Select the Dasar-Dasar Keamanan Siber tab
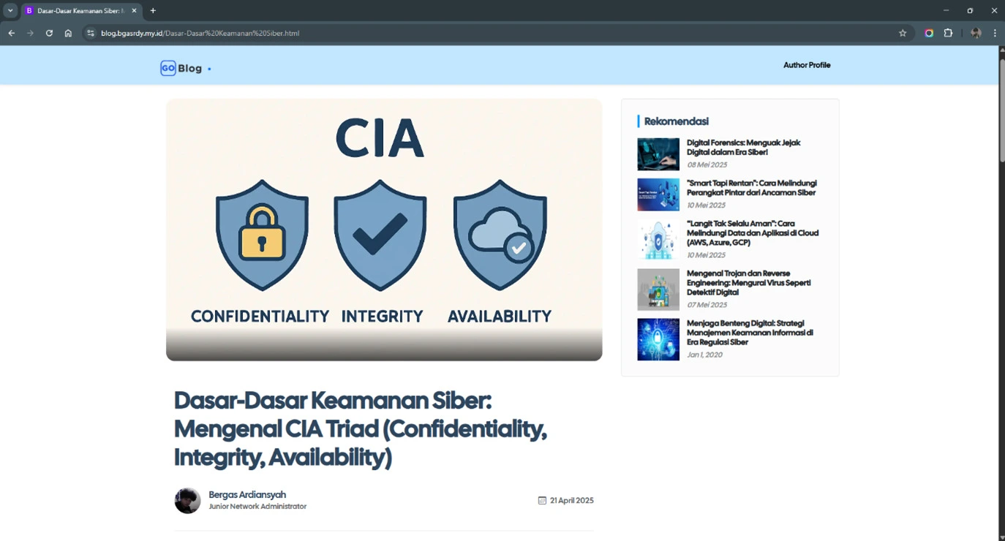The width and height of the screenshot is (1005, 541). point(77,11)
